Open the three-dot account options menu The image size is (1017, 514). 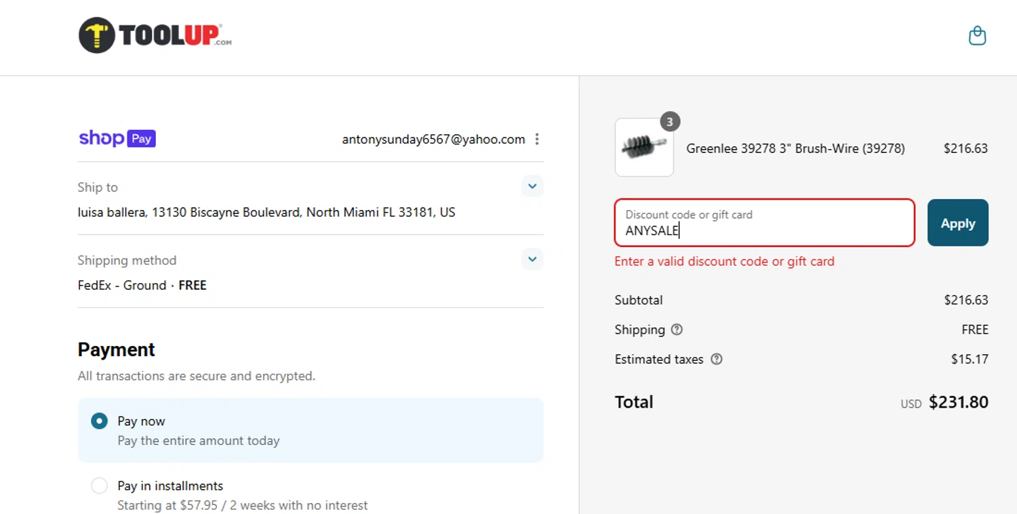point(537,140)
